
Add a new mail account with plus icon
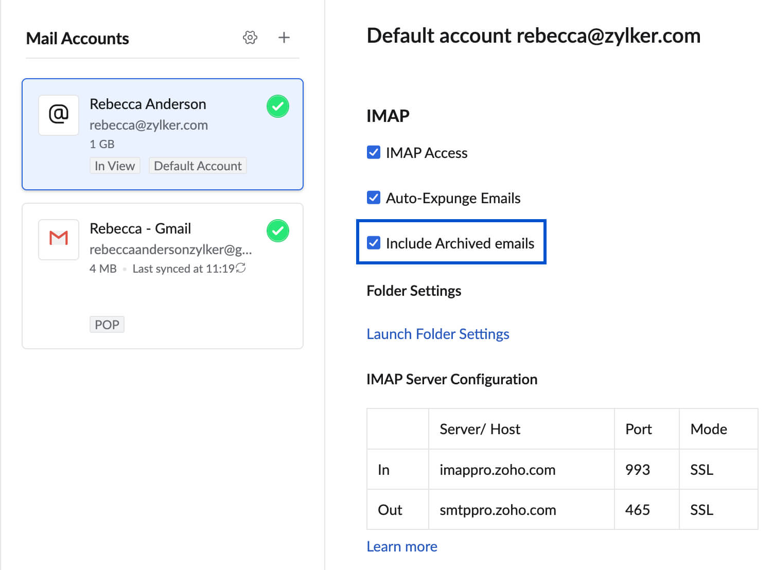pyautogui.click(x=284, y=38)
